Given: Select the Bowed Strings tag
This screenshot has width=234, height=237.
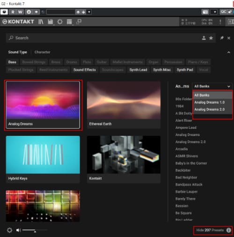Looking at the screenshot, I should (x=34, y=62).
